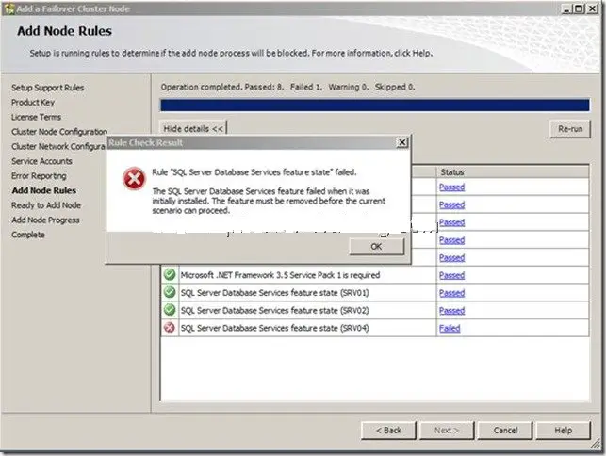This screenshot has height=456, width=606.
Task: Click red failed icon for SRV04 rule
Action: 168,328
